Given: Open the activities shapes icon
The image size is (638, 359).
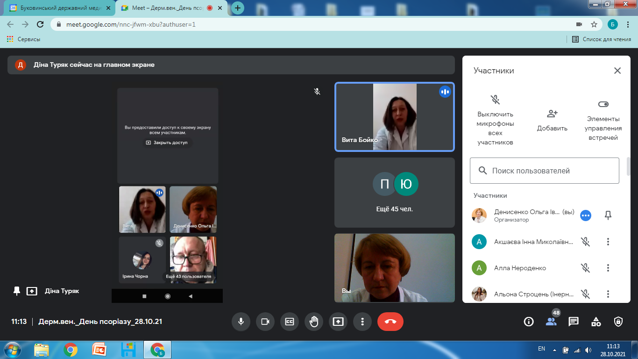Looking at the screenshot, I should pos(596,322).
